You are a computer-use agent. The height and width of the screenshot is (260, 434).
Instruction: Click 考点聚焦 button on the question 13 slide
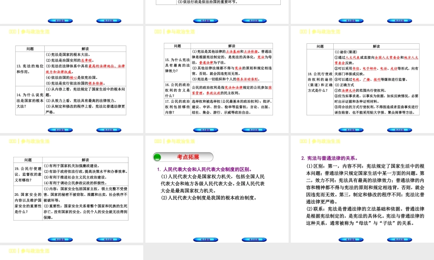(x=60, y=130)
